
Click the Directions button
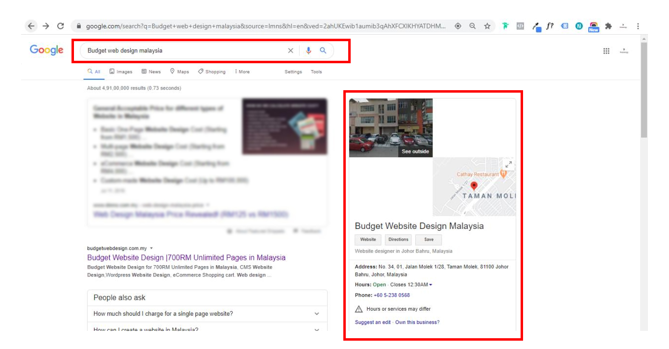pos(398,240)
